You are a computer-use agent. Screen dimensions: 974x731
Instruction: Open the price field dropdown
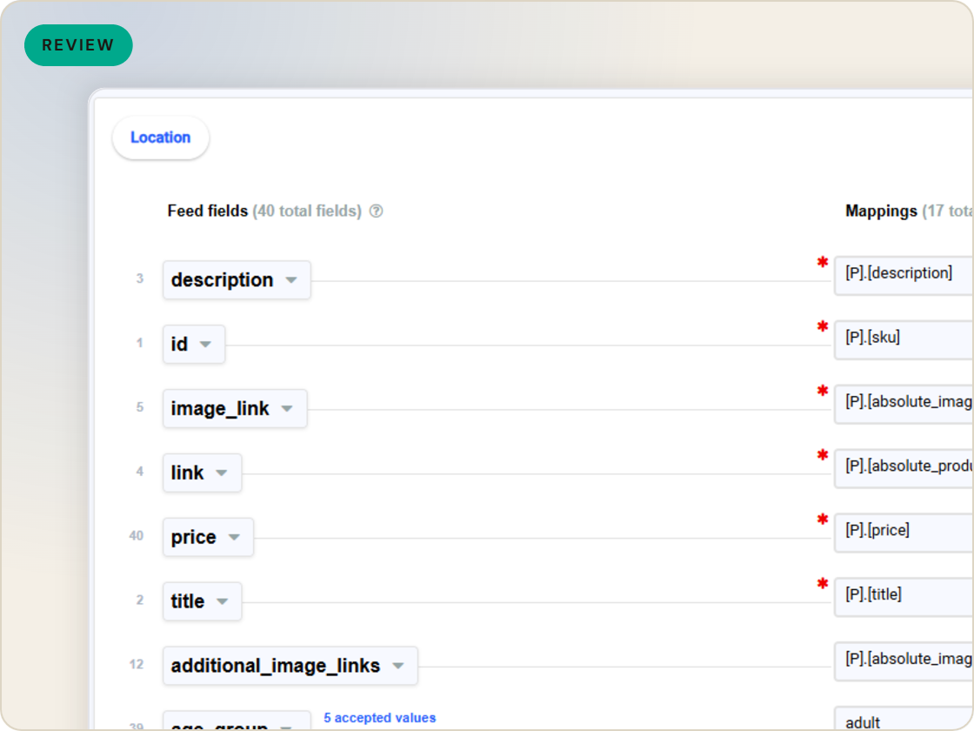tap(234, 537)
